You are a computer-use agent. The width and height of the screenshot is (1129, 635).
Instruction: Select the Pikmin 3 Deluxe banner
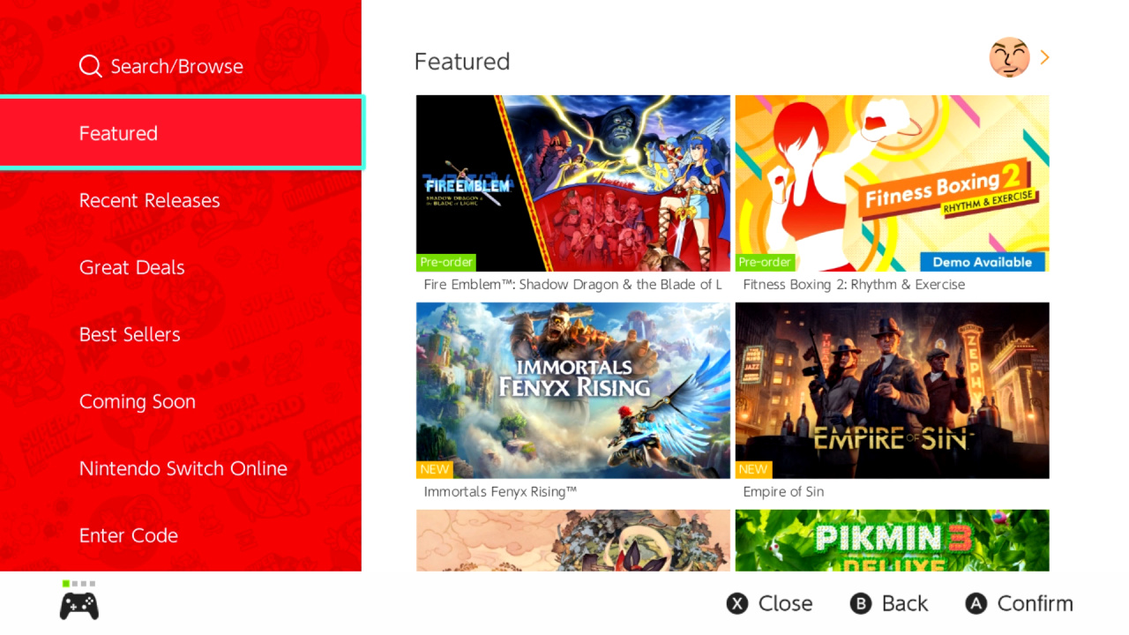(893, 541)
